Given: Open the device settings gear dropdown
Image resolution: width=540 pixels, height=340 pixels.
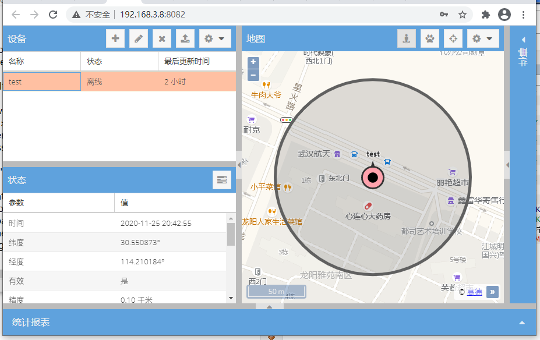Looking at the screenshot, I should pos(215,39).
